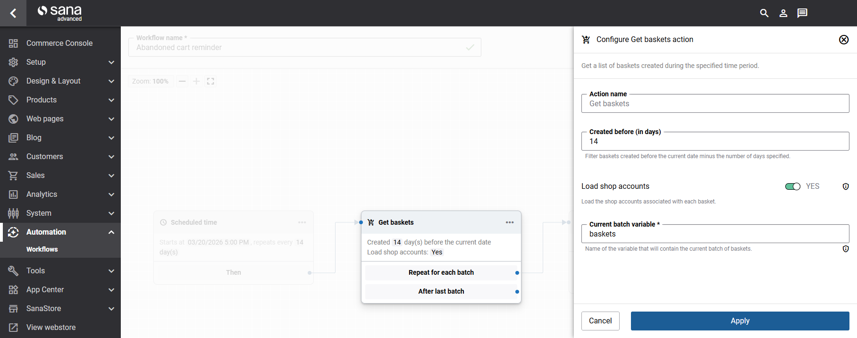Image resolution: width=857 pixels, height=338 pixels.
Task: Open the user account icon
Action: 783,13
